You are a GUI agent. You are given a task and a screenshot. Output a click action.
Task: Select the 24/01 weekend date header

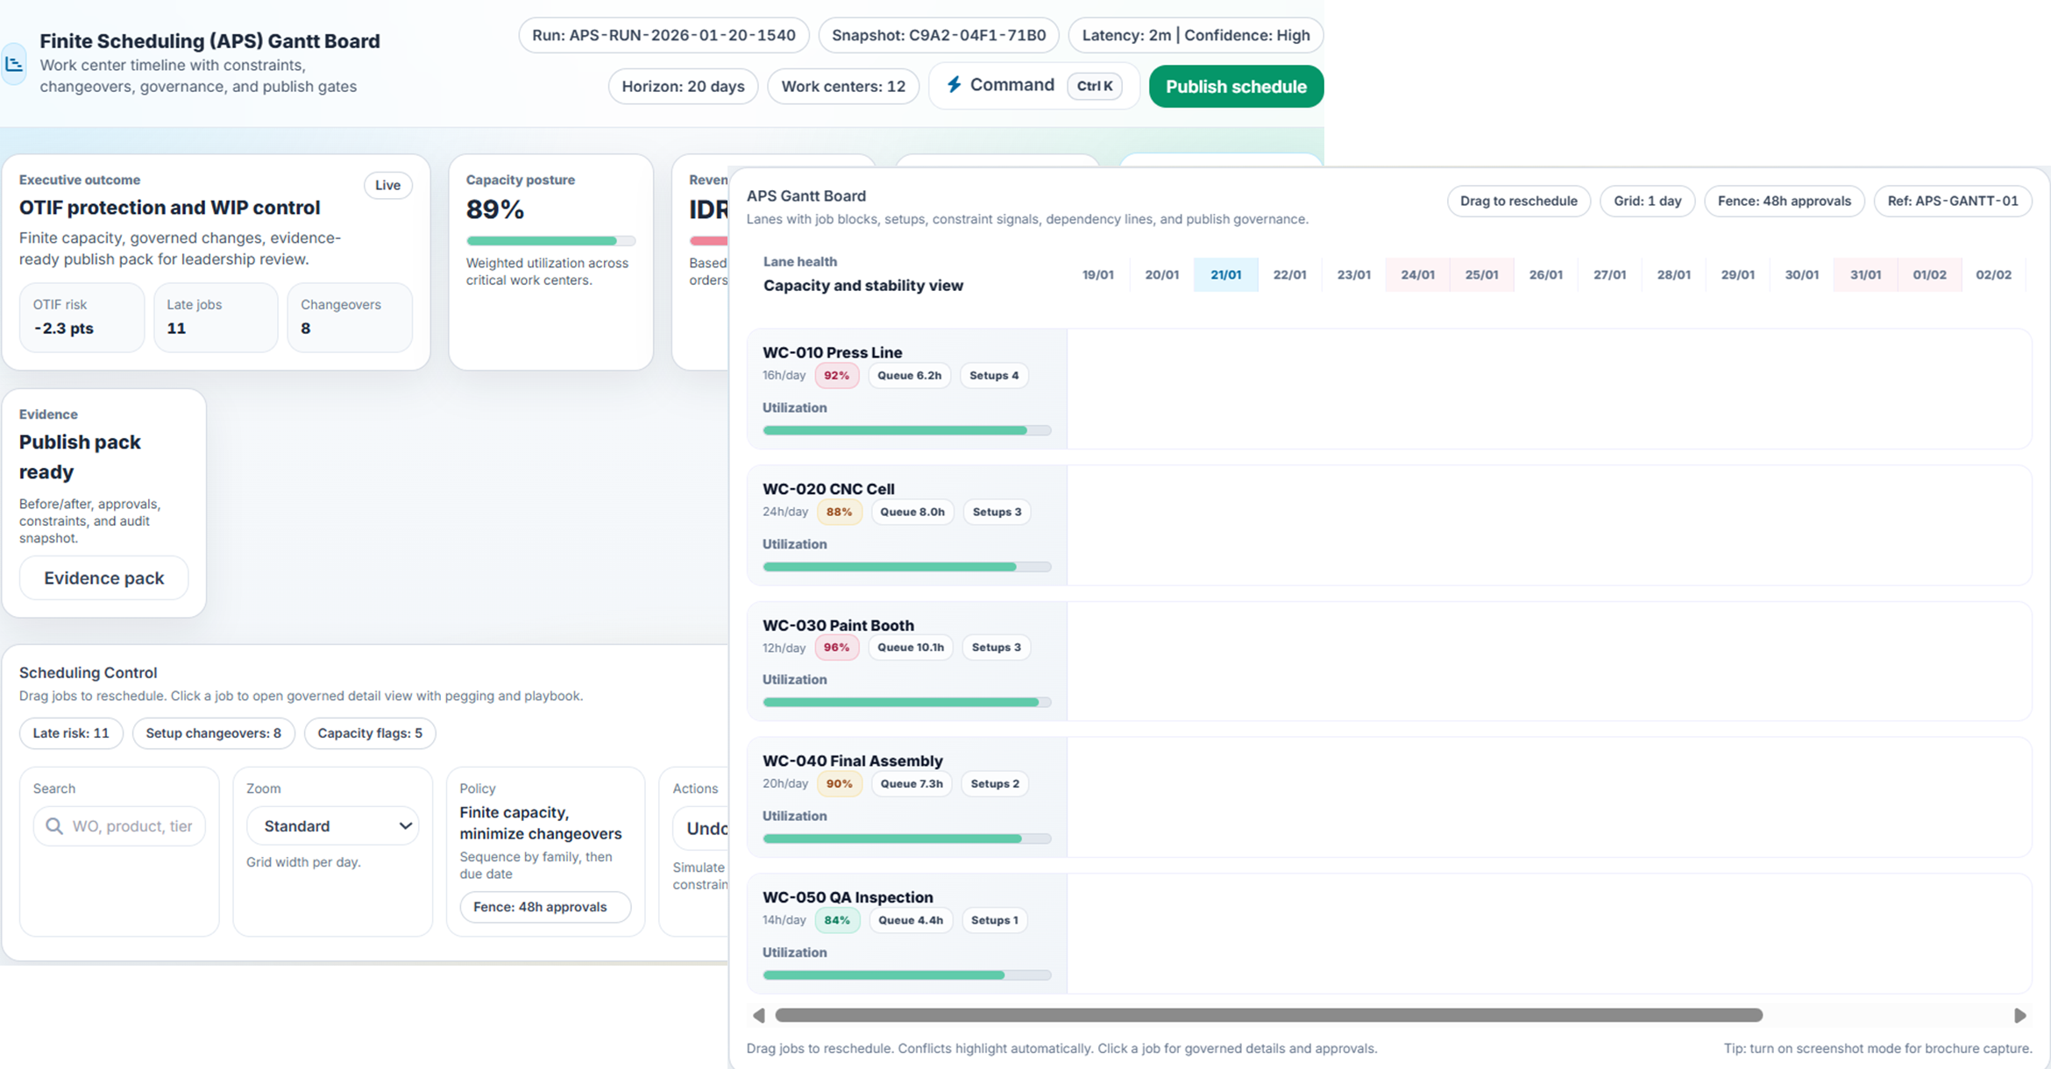pos(1417,274)
